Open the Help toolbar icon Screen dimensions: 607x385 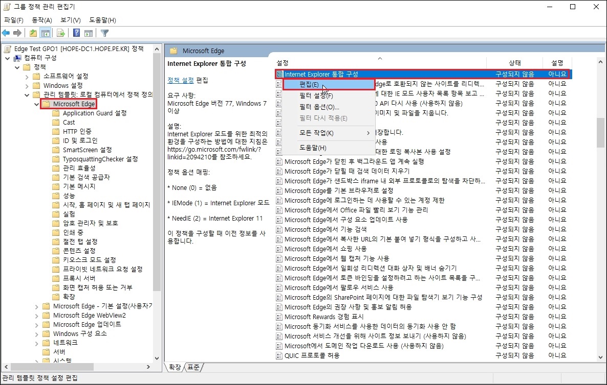[x=77, y=33]
